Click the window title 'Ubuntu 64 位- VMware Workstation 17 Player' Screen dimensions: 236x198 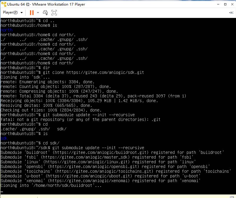46,4
